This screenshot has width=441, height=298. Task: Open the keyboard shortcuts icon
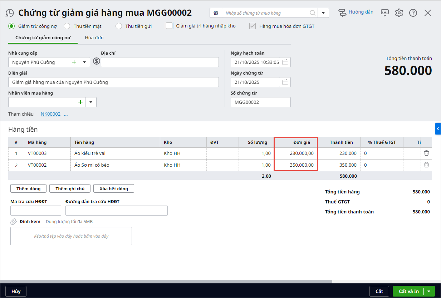pos(385,13)
